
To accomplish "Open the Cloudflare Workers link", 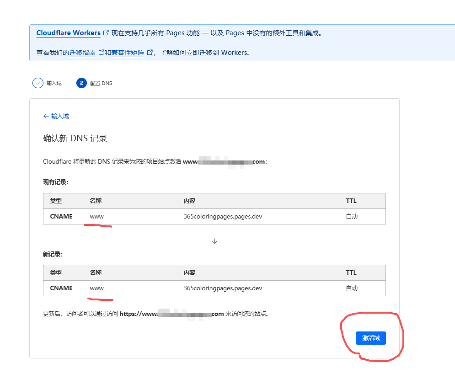I will coord(68,33).
